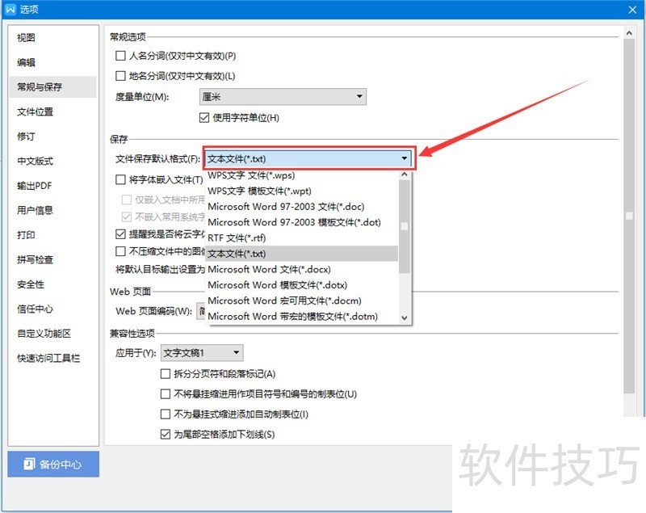The image size is (646, 513).
Task: Select RTF 文件(*.rtf) from list
Action: (x=237, y=238)
